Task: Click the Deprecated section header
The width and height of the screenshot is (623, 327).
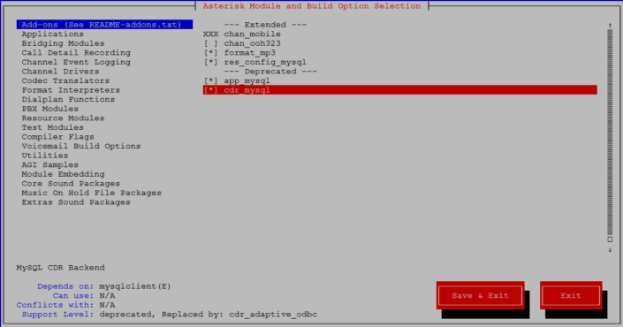Action: pyautogui.click(x=270, y=72)
